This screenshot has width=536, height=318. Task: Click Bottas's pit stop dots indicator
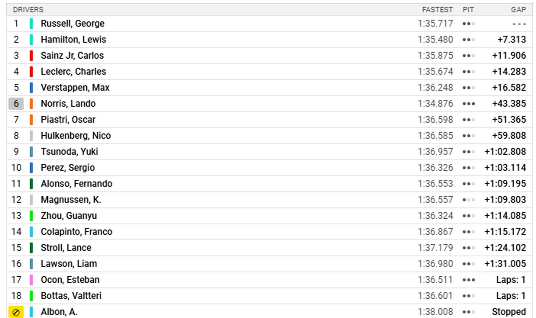pos(468,296)
